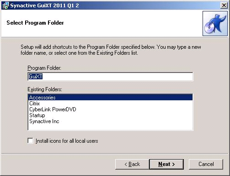
Task: Click the setup disc logo image
Action: point(215,23)
